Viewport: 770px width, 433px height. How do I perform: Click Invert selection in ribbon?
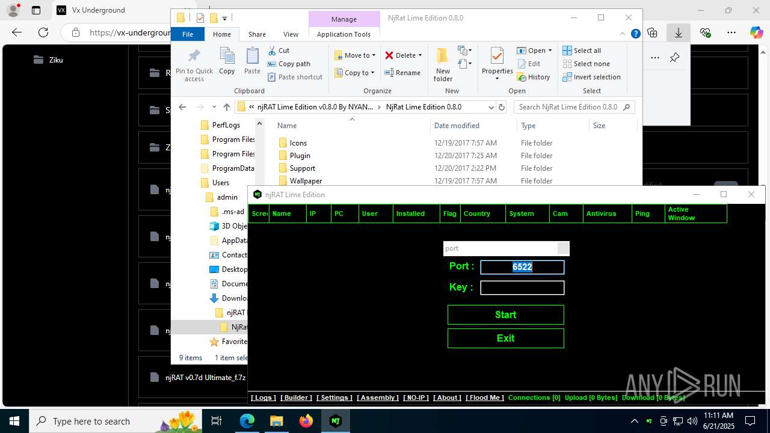tap(591, 77)
